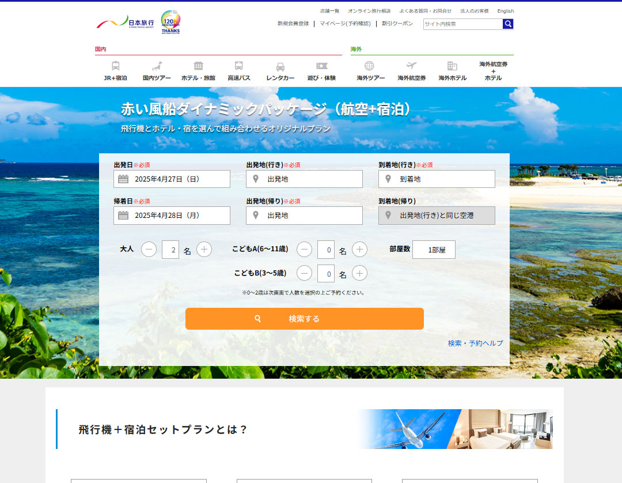Open the 遊び・体験 ticket icon
Screen dimensions: 622x483
pos(321,66)
